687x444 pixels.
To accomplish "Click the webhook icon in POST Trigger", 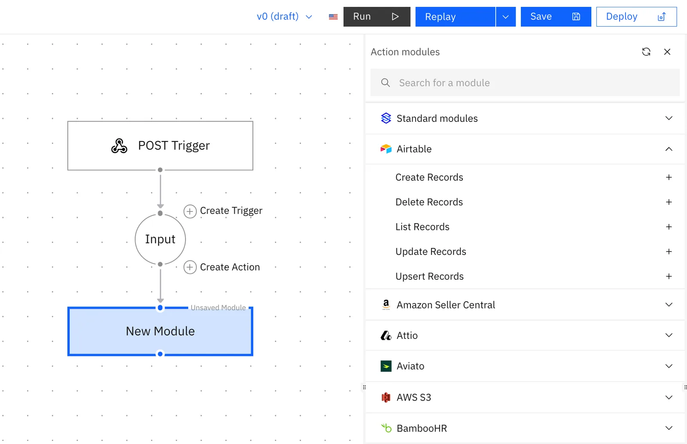I will pos(119,146).
